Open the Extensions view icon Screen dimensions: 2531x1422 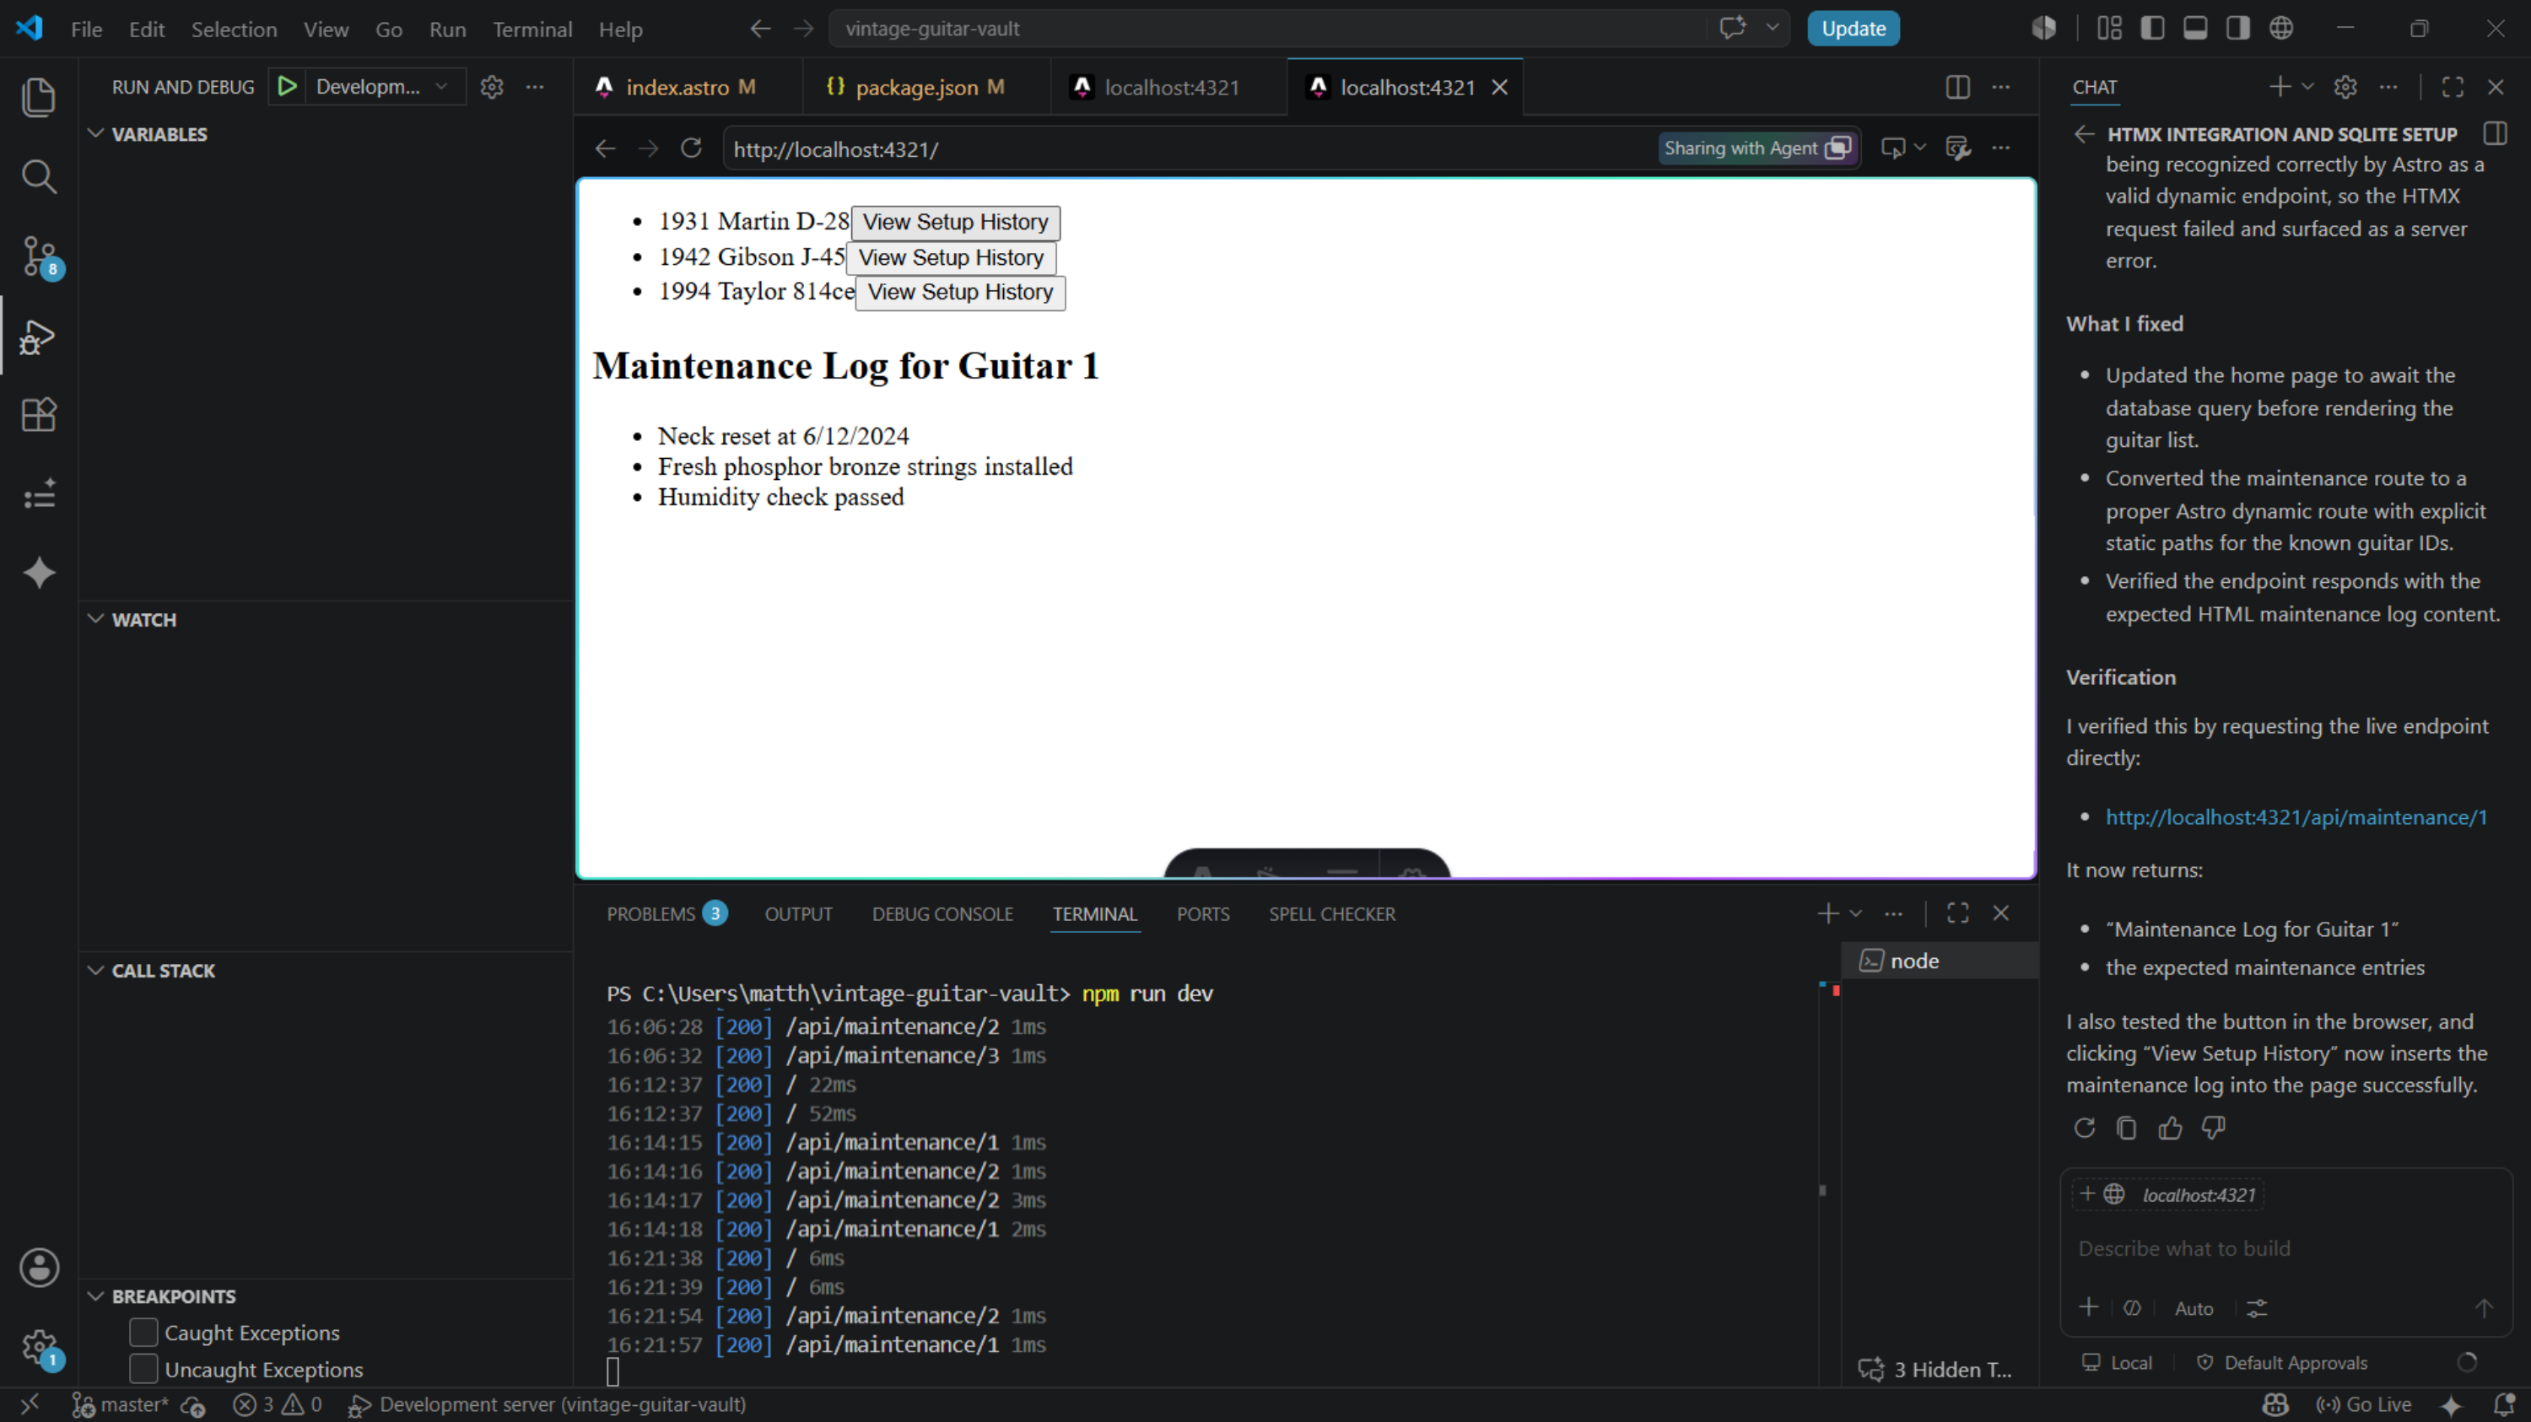click(x=38, y=414)
